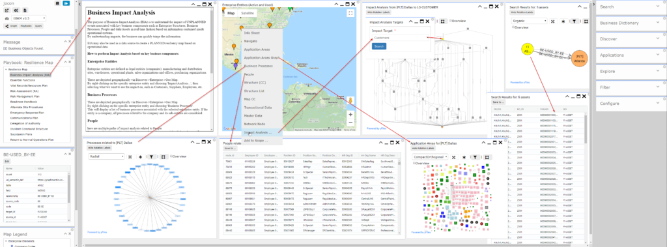Image resolution: width=667 pixels, height=247 pixels.
Task: Click the Graph share icon button in sidebar
Action: [10, 25]
